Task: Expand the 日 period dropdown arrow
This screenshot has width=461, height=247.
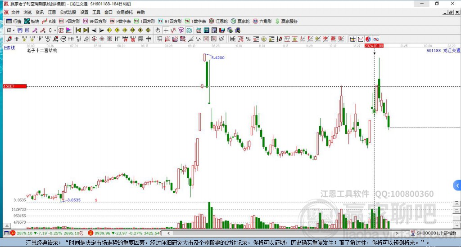Action: coord(14,30)
